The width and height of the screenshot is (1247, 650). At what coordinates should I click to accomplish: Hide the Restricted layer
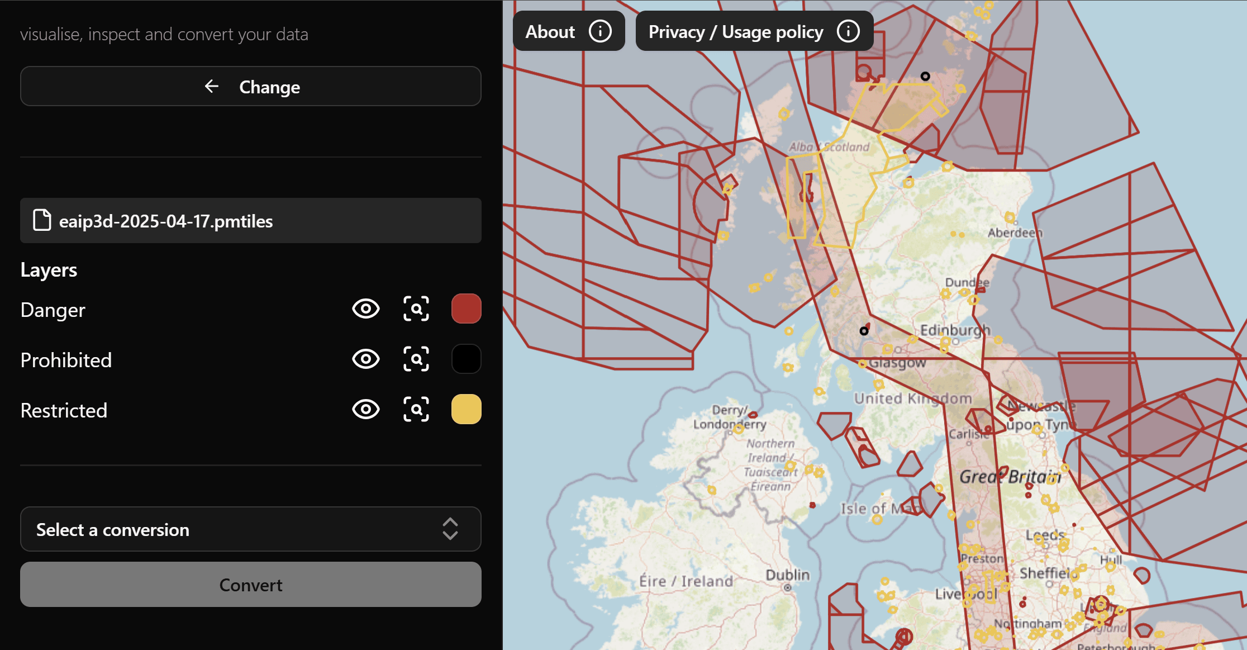pyautogui.click(x=366, y=410)
